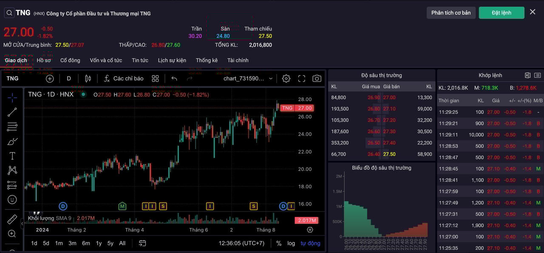Open the Lịch sự kiện tab
Viewport: 544px width, 253px height.
(172, 60)
